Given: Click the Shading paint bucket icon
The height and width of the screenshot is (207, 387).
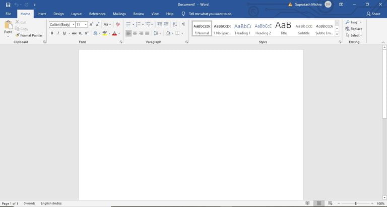Looking at the screenshot, I should click(168, 33).
